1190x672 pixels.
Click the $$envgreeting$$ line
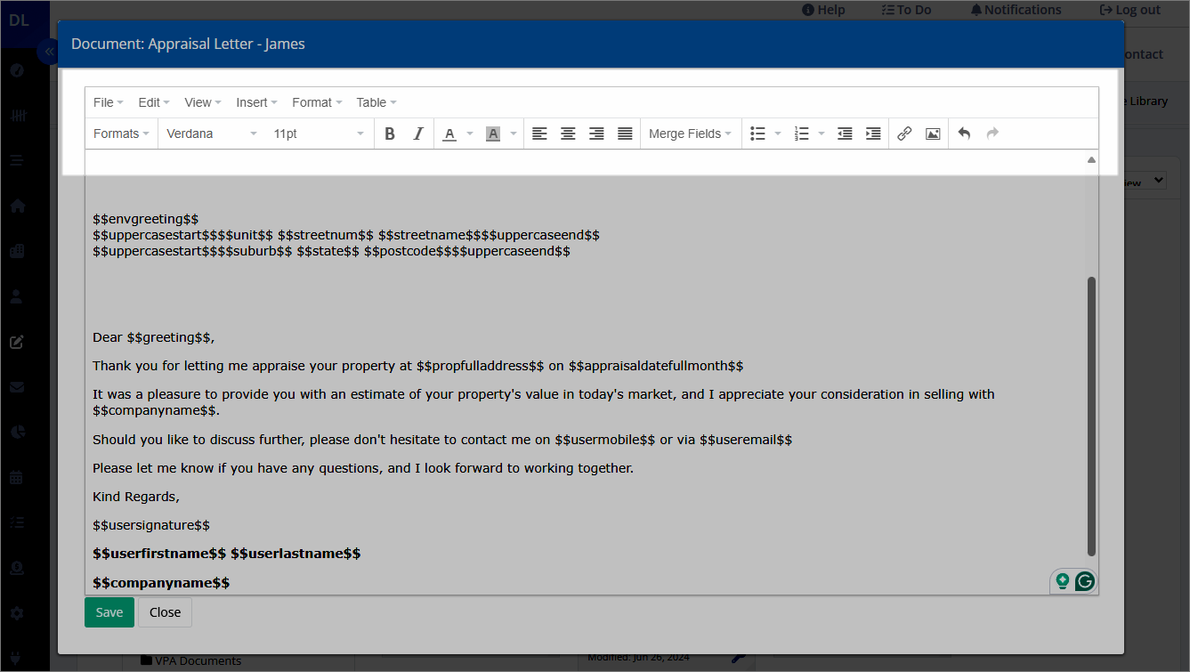(x=146, y=219)
